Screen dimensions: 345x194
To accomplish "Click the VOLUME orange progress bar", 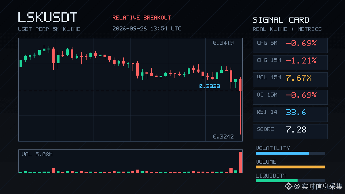I will point(290,167).
